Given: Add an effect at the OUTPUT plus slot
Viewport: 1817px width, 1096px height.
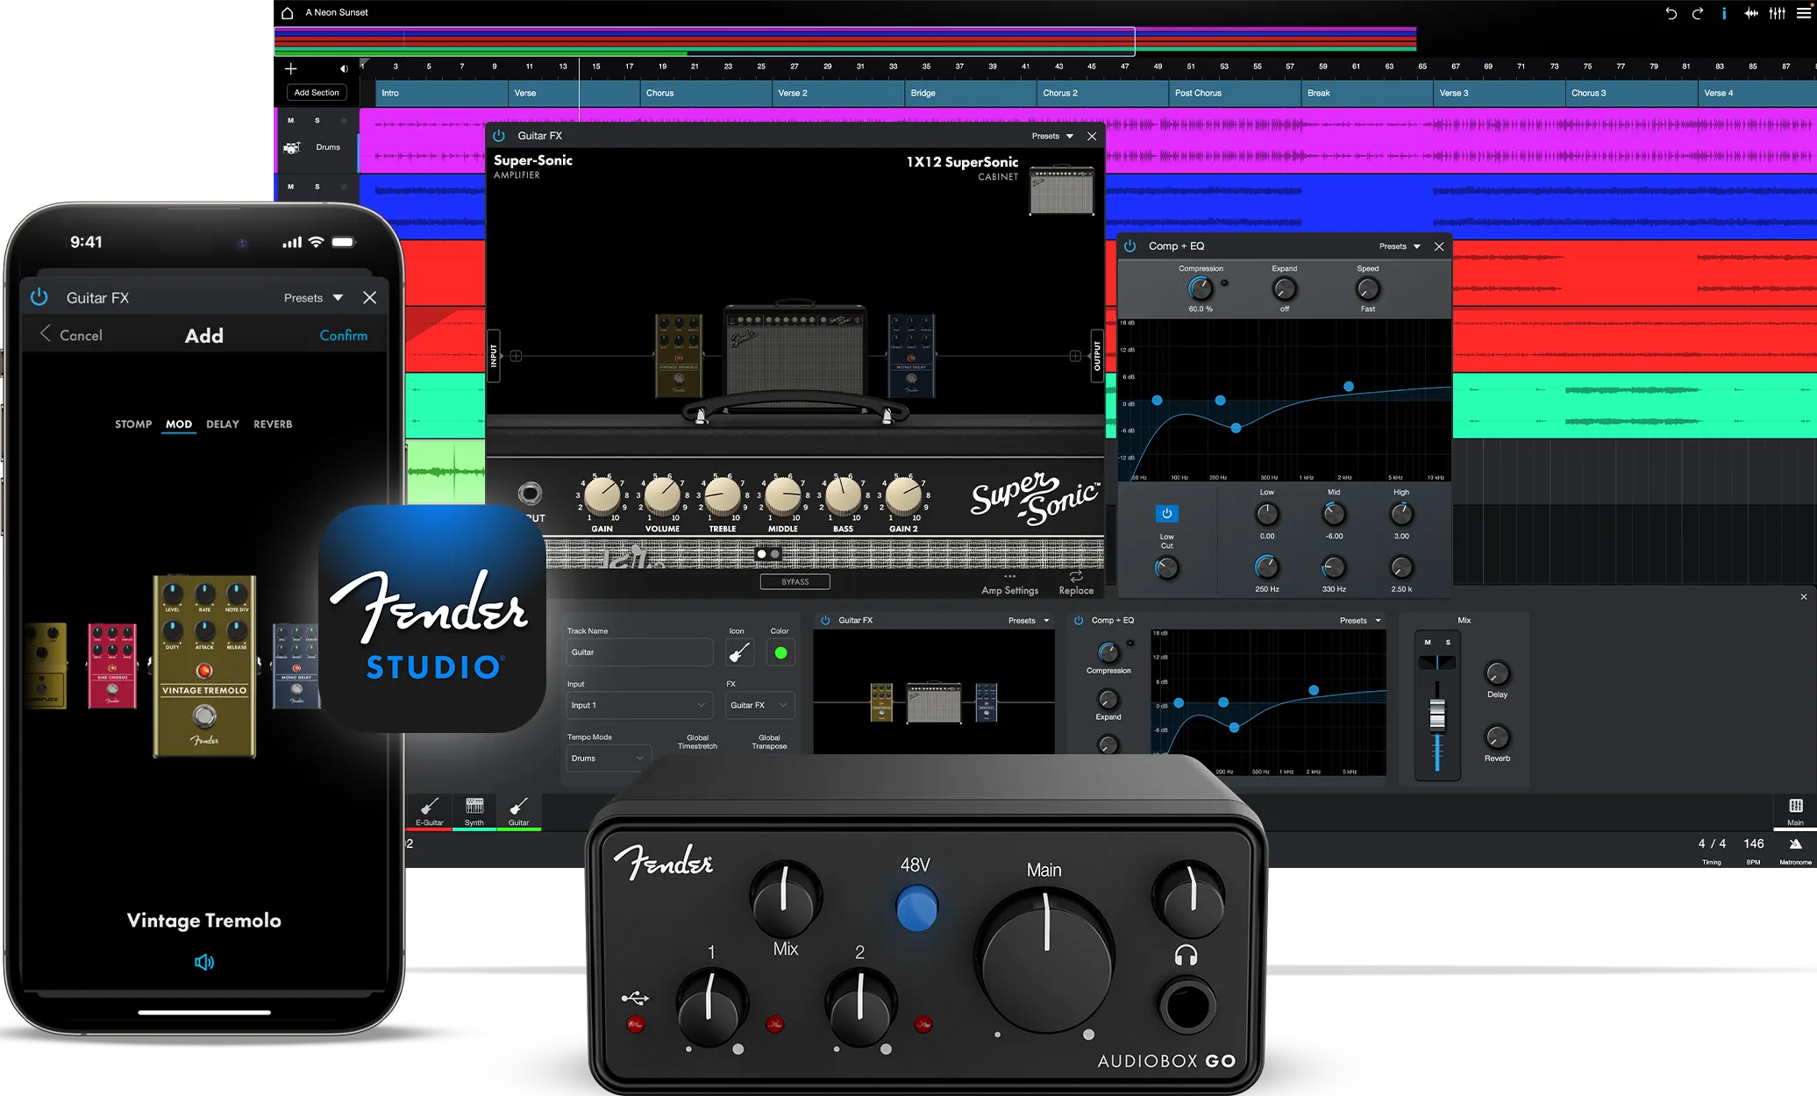Looking at the screenshot, I should click(1075, 356).
